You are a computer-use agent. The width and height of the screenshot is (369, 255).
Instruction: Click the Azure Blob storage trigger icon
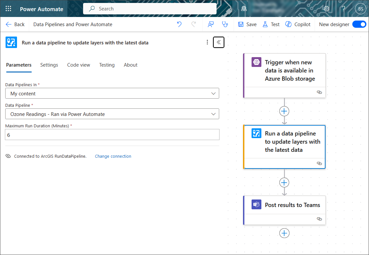pyautogui.click(x=255, y=62)
